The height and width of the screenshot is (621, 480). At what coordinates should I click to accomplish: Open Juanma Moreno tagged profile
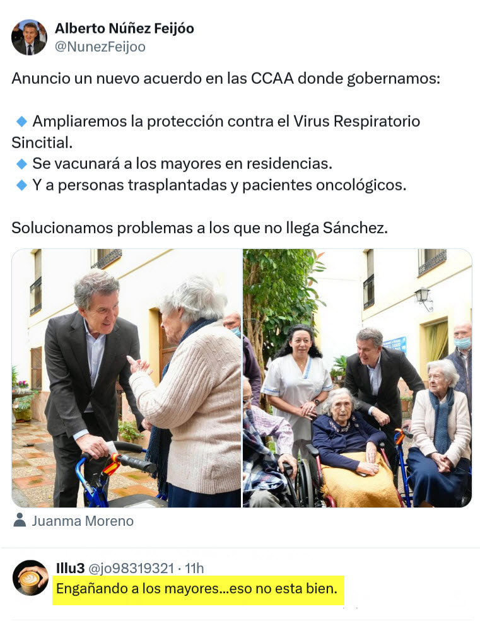(83, 521)
